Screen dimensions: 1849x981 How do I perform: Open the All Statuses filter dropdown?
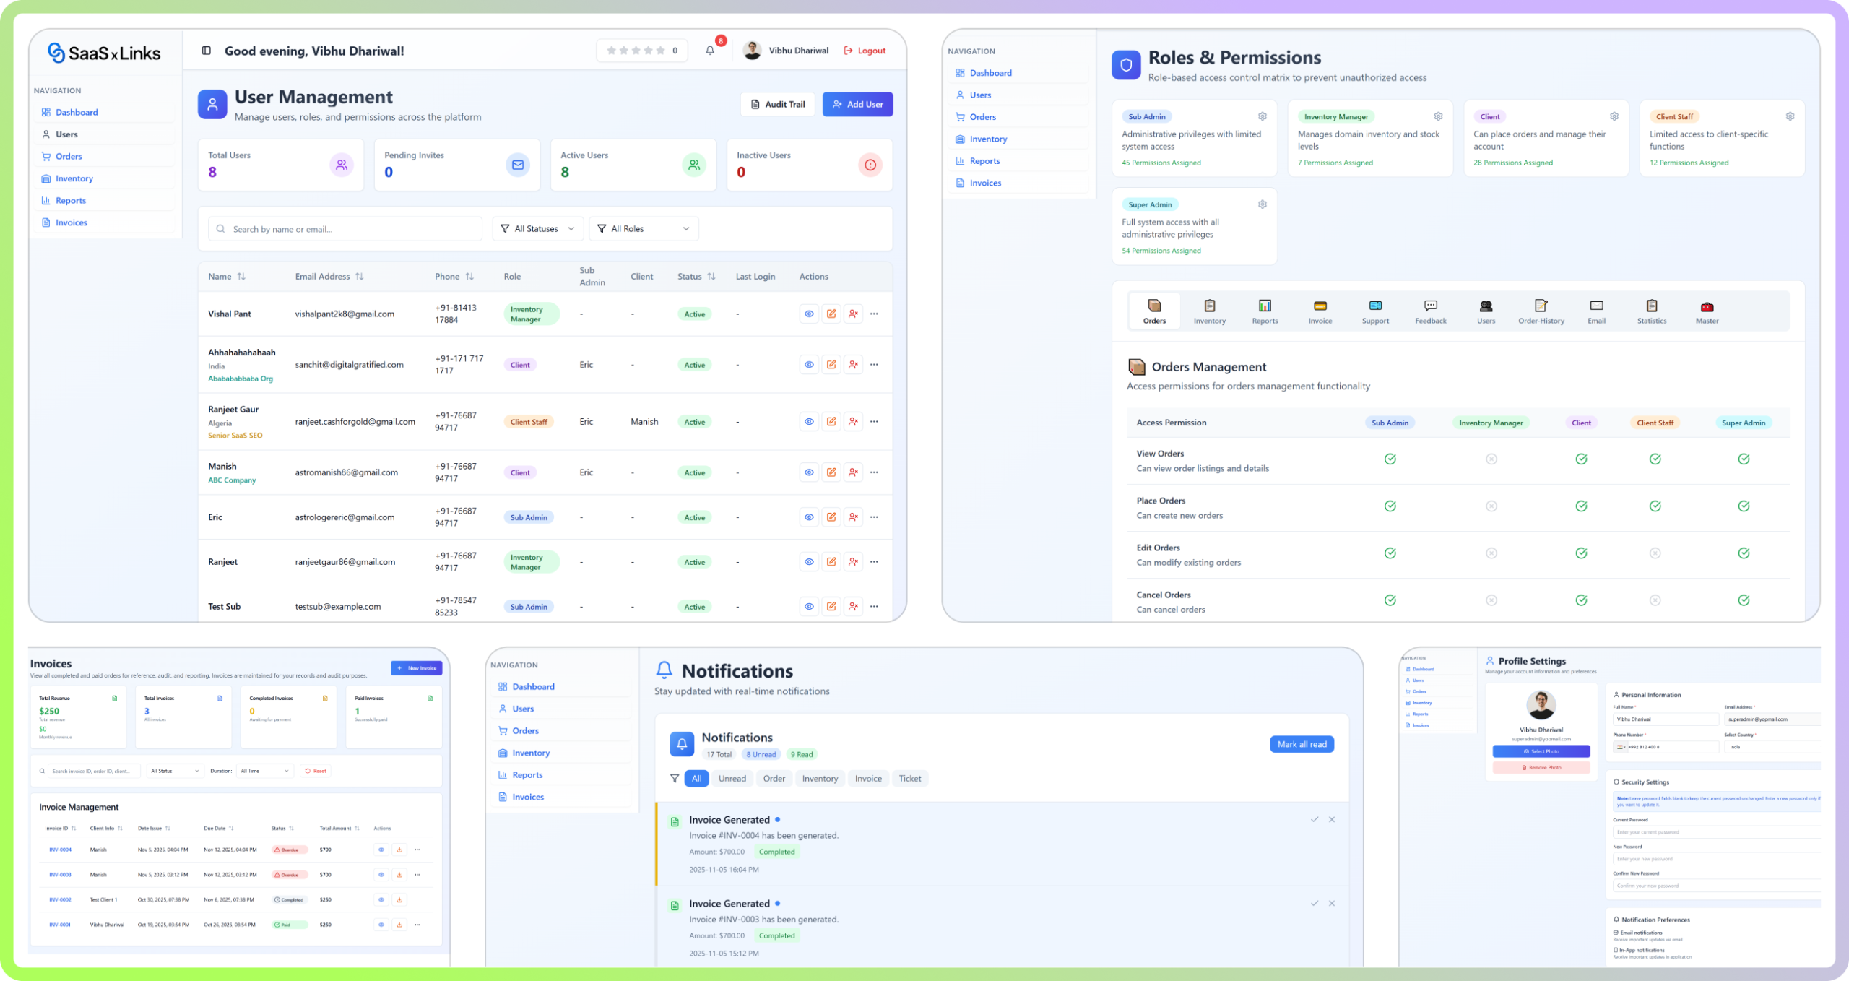(538, 229)
